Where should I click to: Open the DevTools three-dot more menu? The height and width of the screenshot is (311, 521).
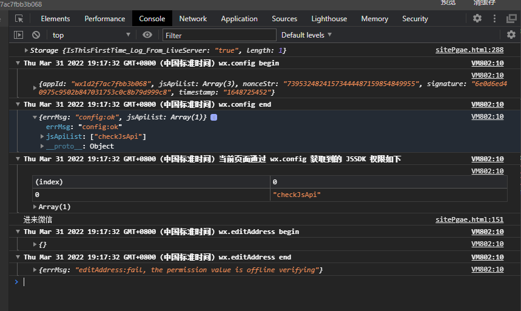(x=494, y=19)
